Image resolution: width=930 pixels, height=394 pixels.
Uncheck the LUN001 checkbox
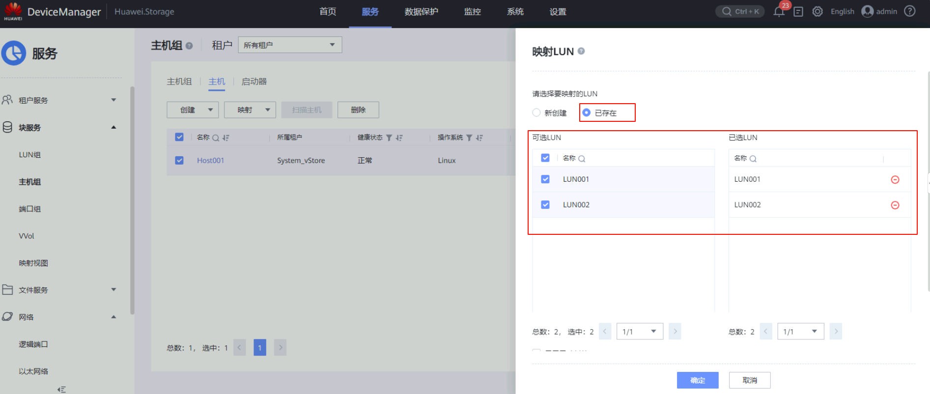[545, 179]
